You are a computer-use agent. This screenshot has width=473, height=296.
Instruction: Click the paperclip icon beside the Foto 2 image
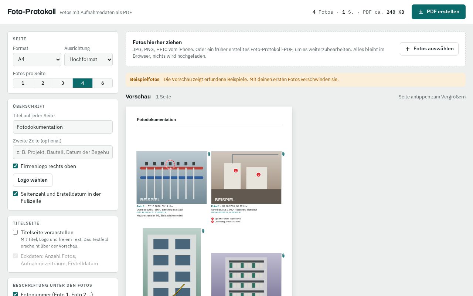tap(283, 154)
